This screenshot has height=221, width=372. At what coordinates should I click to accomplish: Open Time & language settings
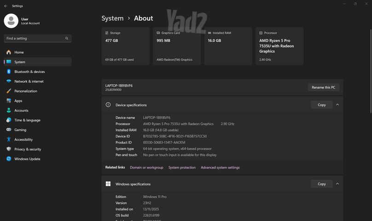[x=38, y=120]
